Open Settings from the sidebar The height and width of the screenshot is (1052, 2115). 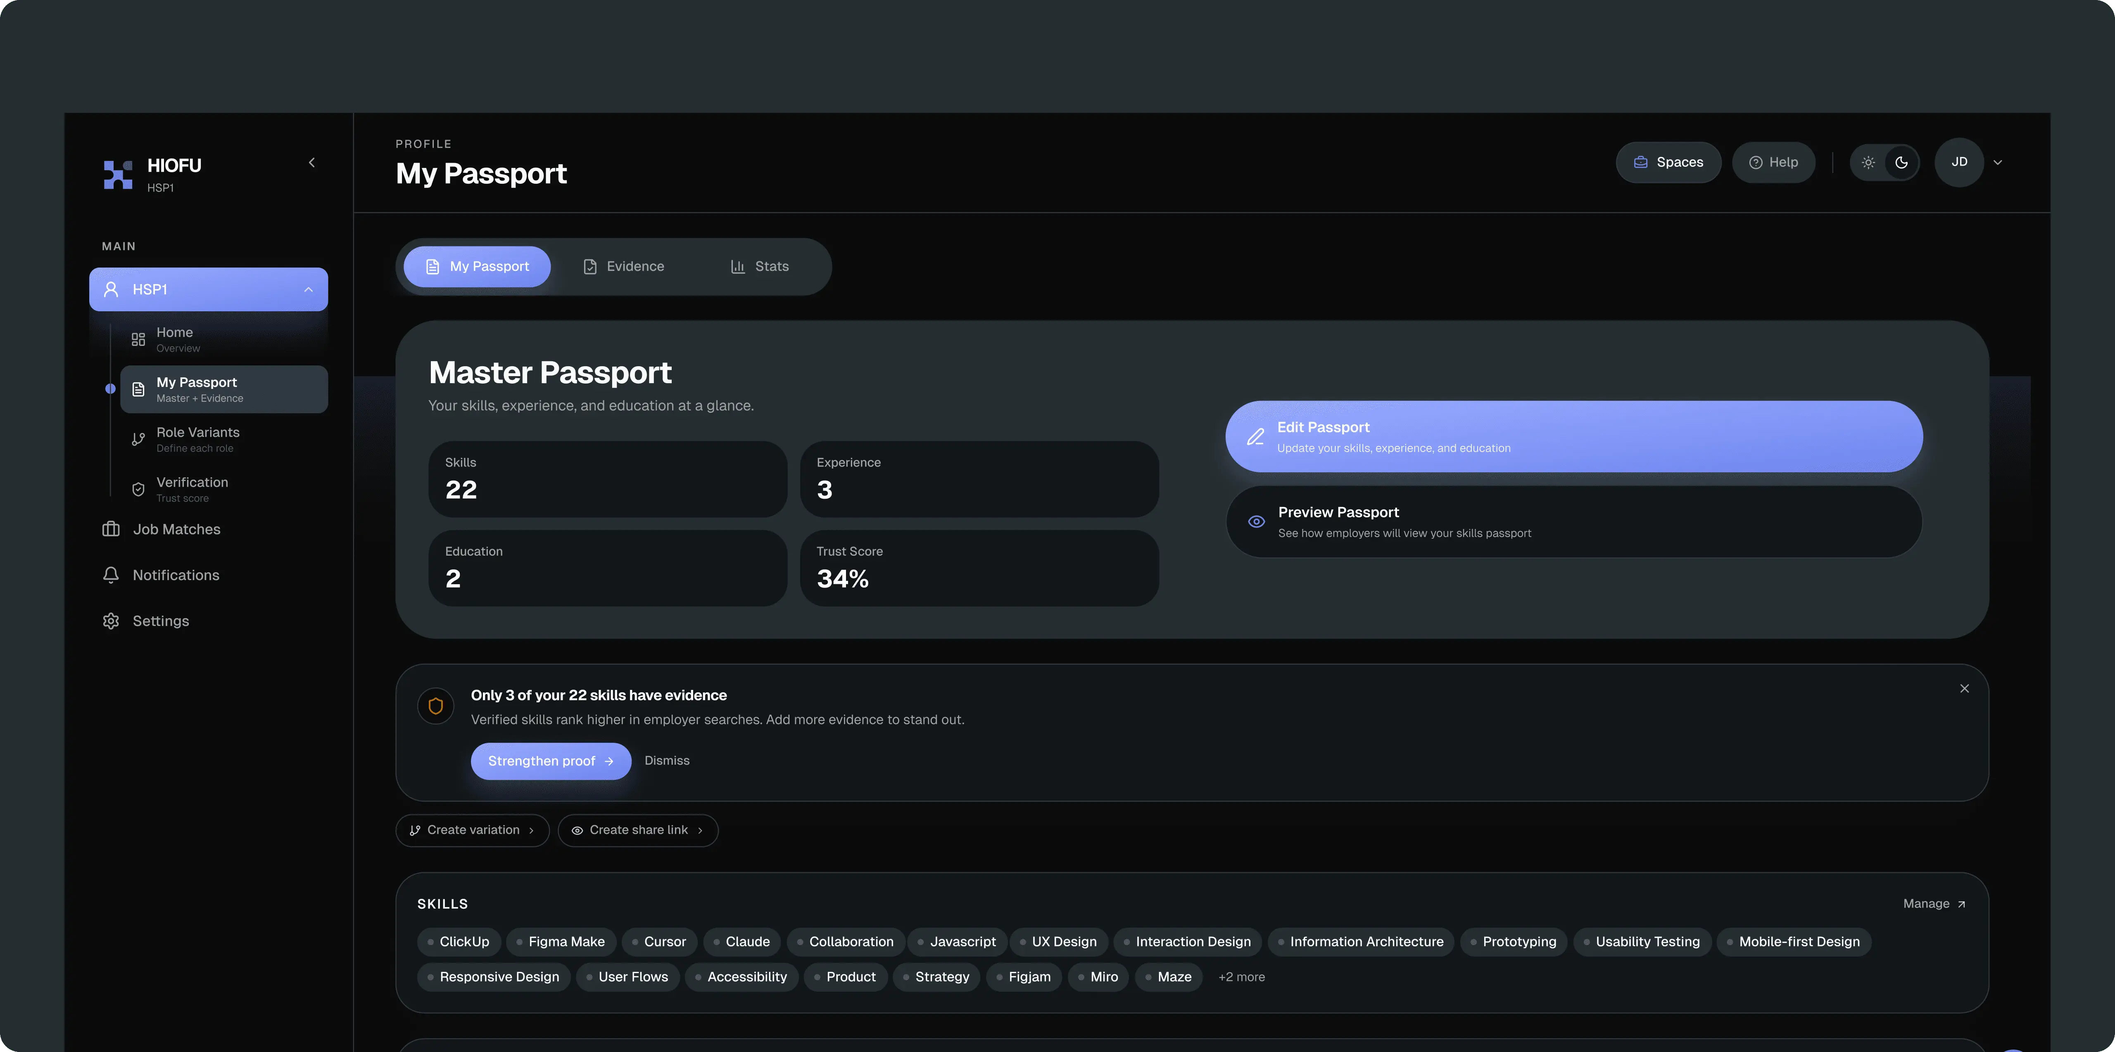tap(209, 621)
